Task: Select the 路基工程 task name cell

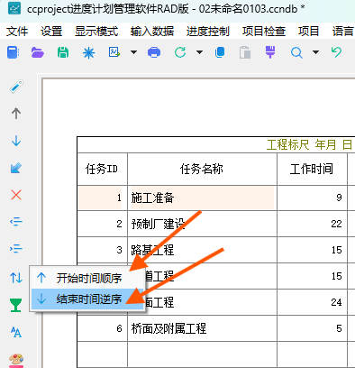Action: 202,250
